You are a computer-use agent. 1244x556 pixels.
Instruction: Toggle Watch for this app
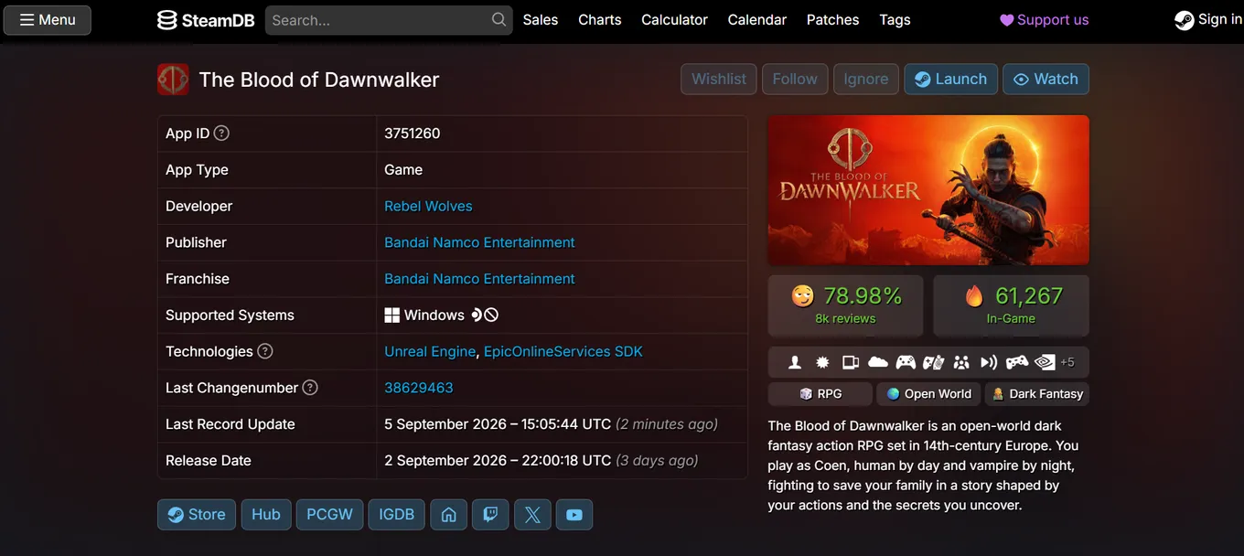[1046, 79]
